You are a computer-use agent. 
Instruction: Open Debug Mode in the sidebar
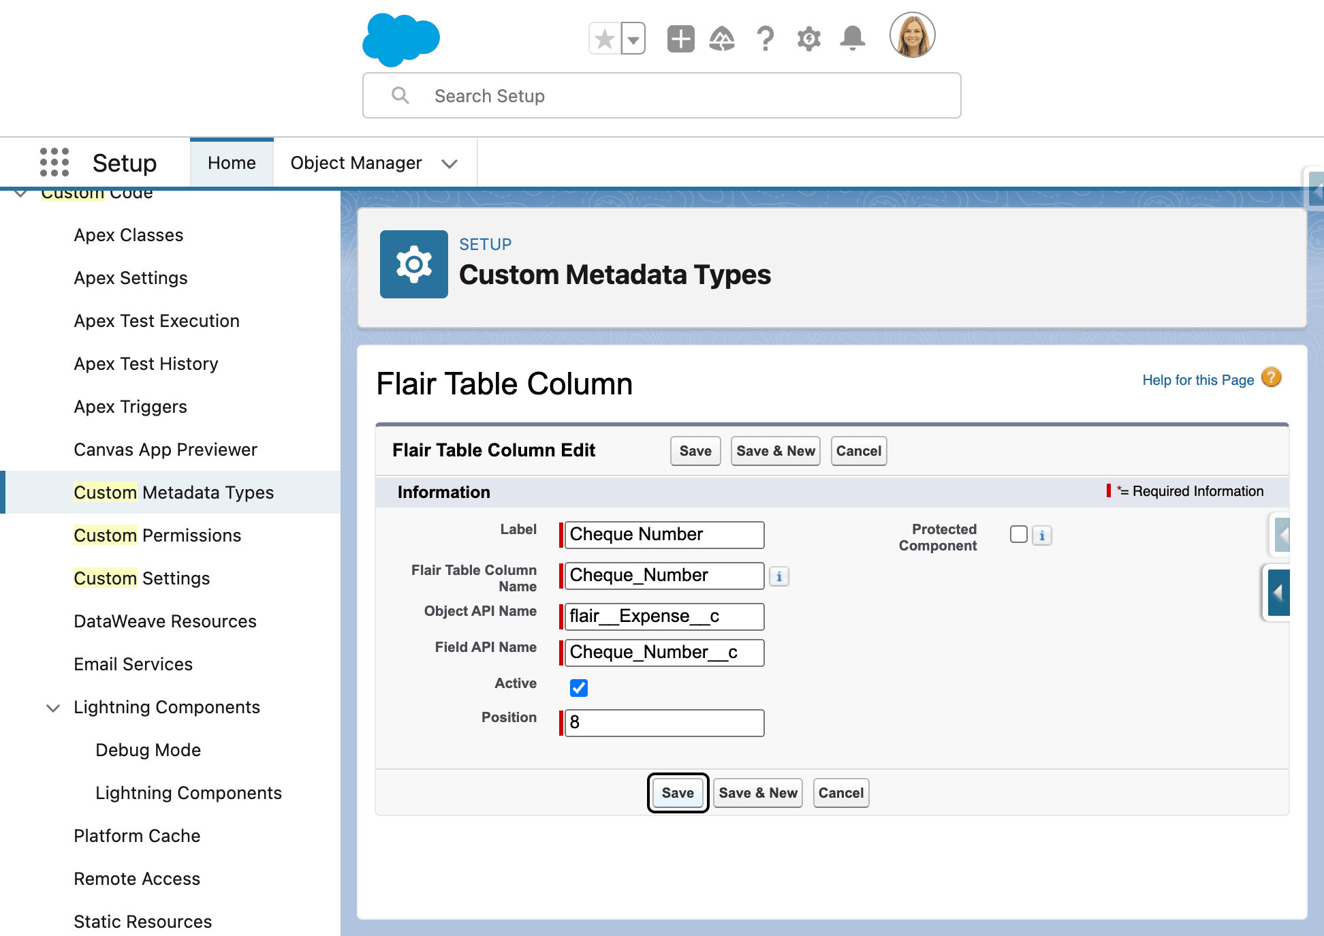[148, 750]
